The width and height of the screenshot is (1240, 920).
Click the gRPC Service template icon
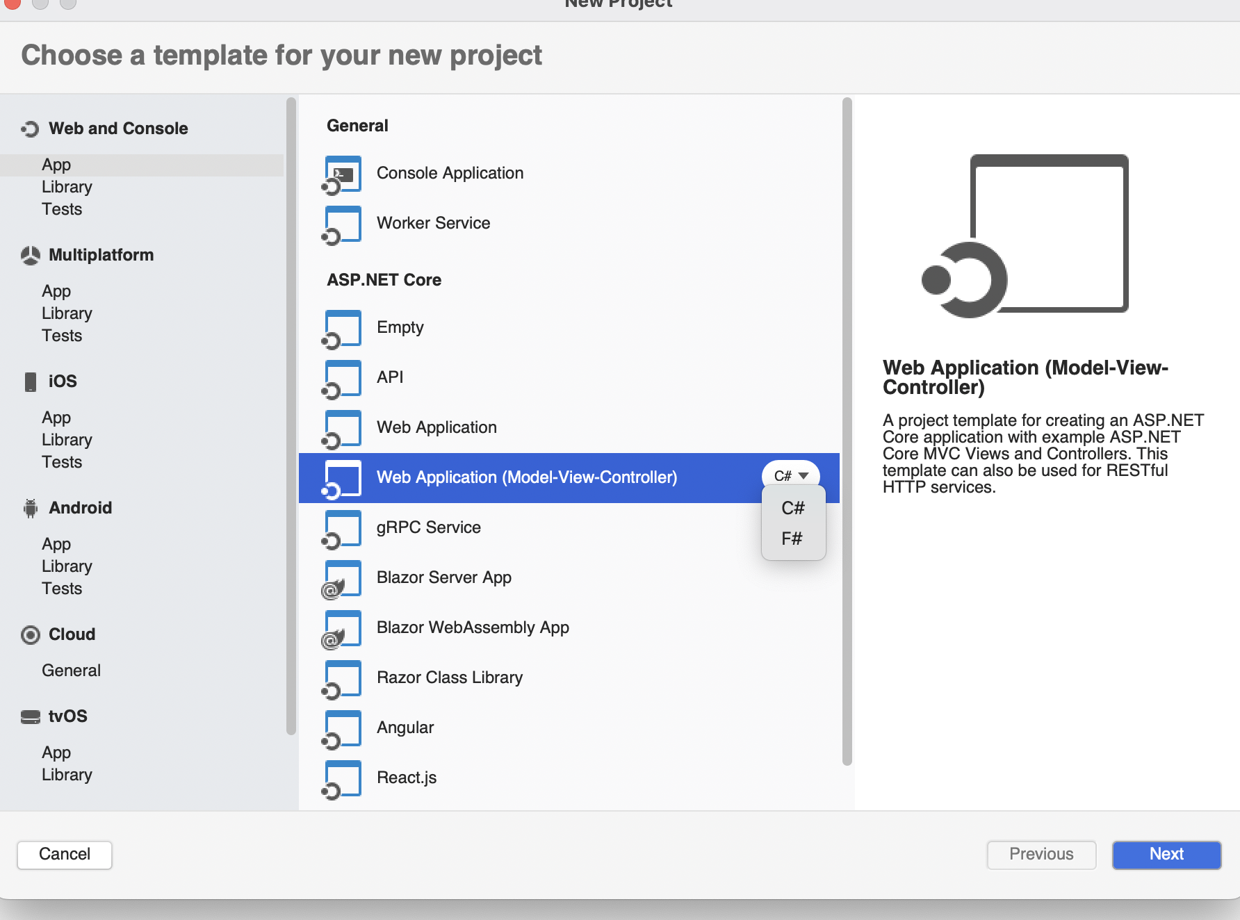point(342,529)
